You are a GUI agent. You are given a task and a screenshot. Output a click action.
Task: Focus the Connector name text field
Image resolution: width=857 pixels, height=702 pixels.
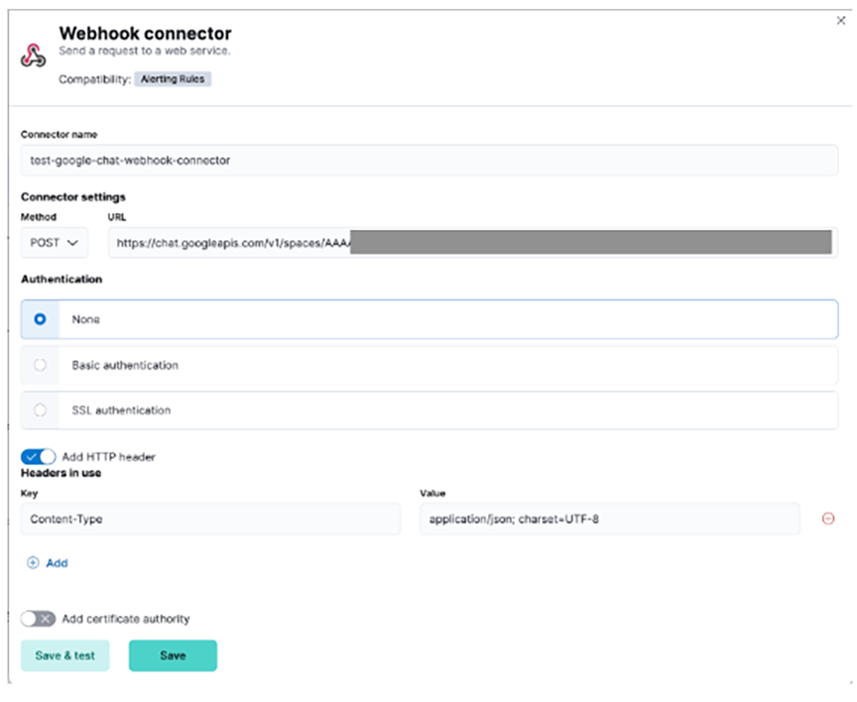[428, 160]
